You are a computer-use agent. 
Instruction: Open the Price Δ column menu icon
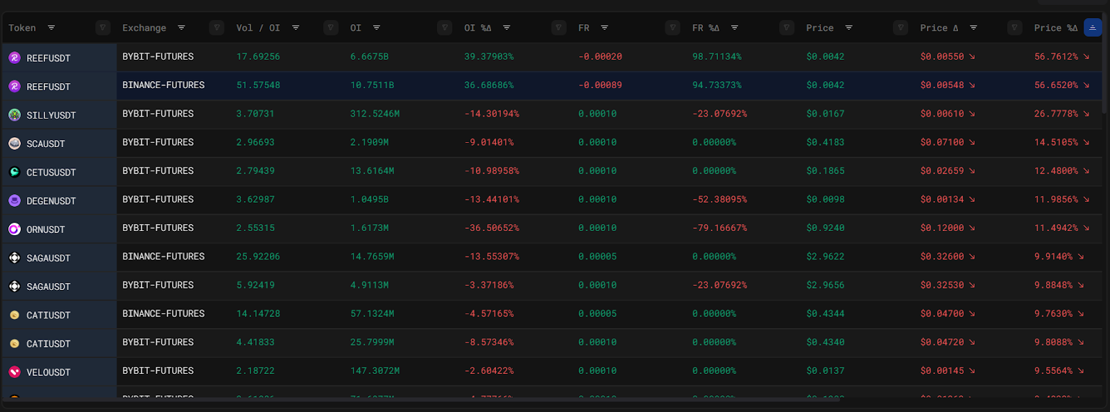click(x=973, y=28)
